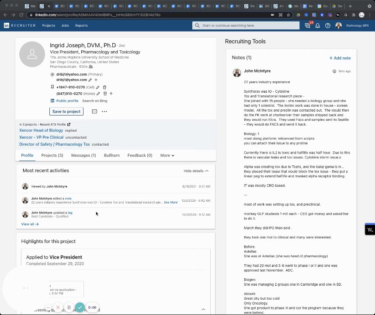
Task: Send a message using the envelope icon
Action: point(94,111)
